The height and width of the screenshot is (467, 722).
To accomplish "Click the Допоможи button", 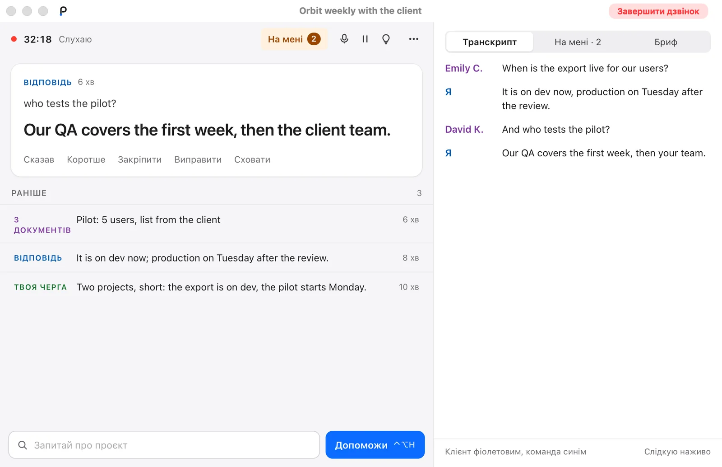I will (375, 445).
